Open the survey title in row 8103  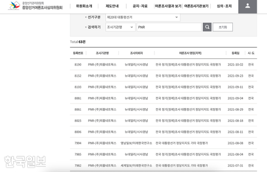(188, 87)
